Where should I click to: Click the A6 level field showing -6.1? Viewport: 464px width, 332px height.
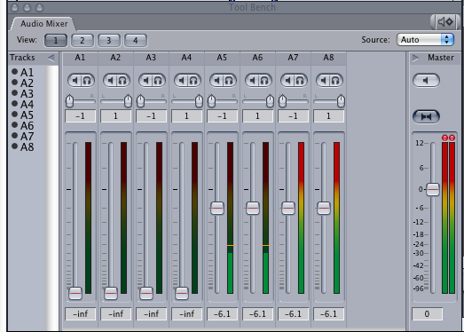[258, 314]
